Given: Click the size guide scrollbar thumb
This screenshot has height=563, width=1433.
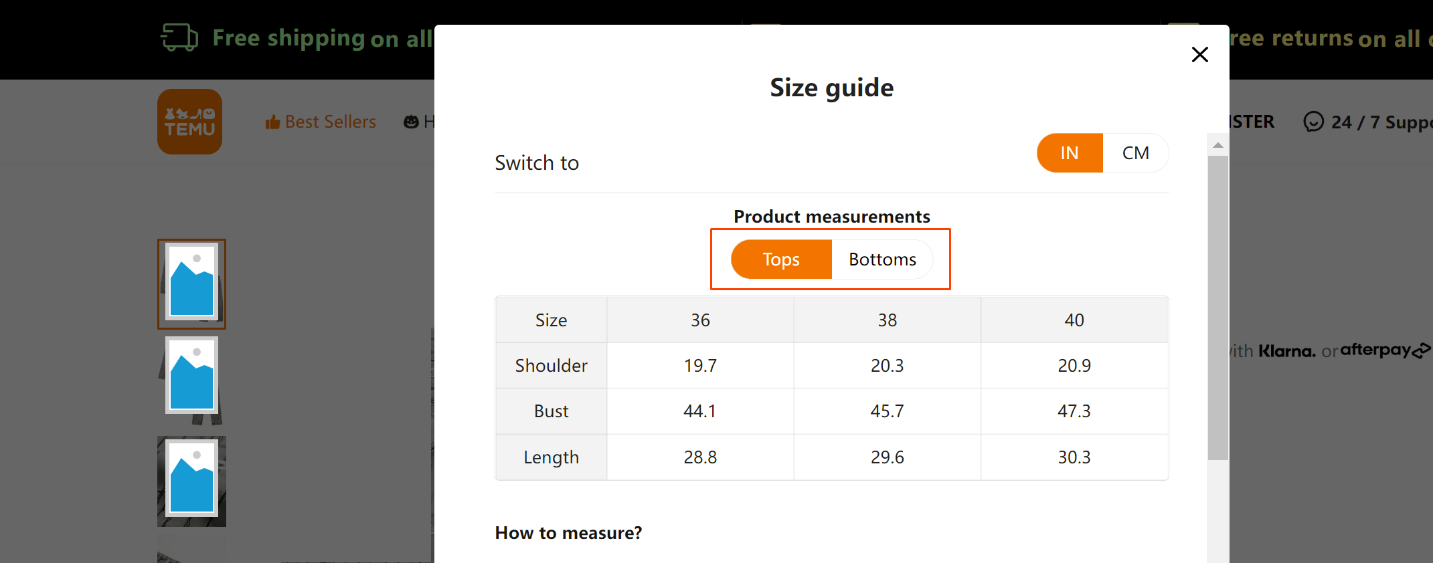Looking at the screenshot, I should point(1218,308).
